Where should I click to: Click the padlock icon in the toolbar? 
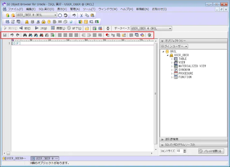click(x=44, y=22)
